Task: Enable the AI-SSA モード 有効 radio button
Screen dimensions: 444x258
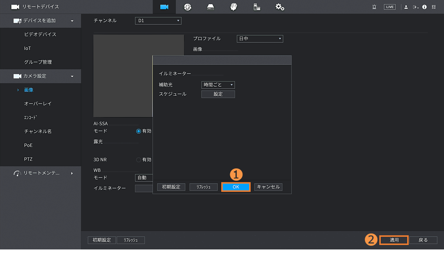Action: tap(139, 131)
